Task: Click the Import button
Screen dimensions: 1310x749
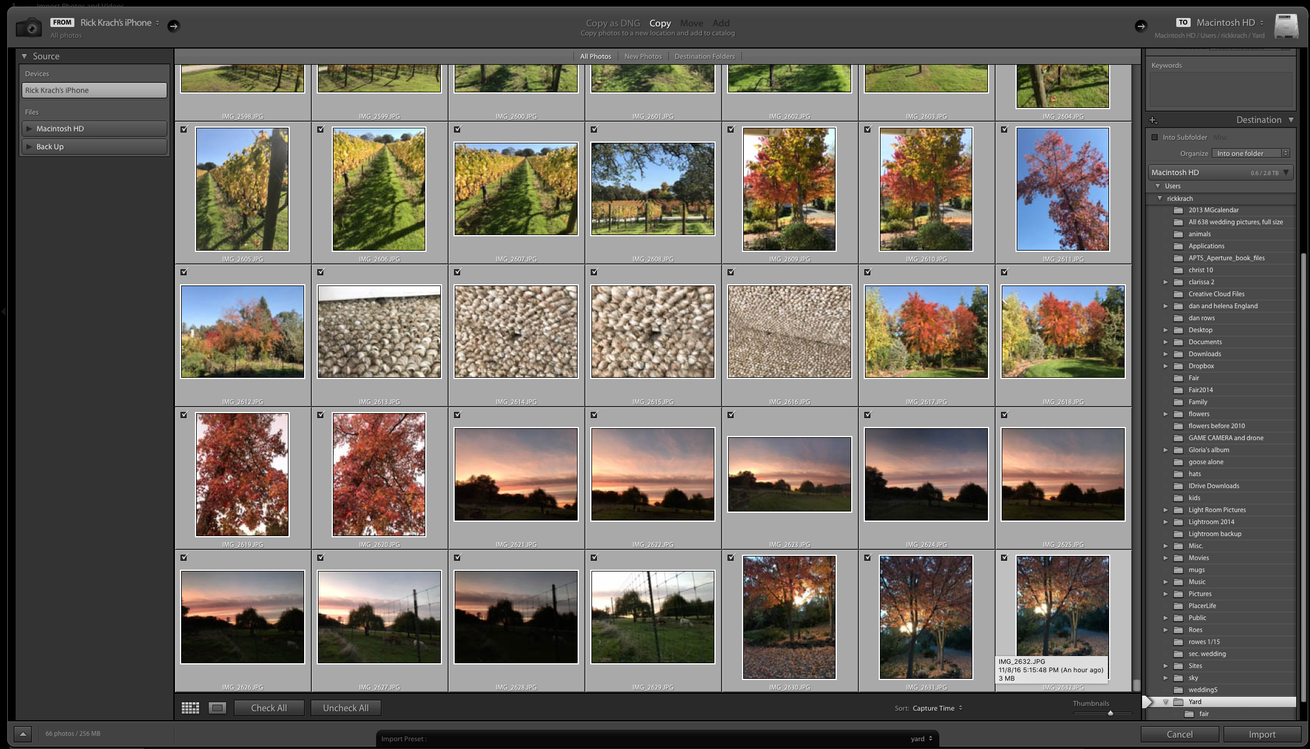Action: click(1262, 735)
